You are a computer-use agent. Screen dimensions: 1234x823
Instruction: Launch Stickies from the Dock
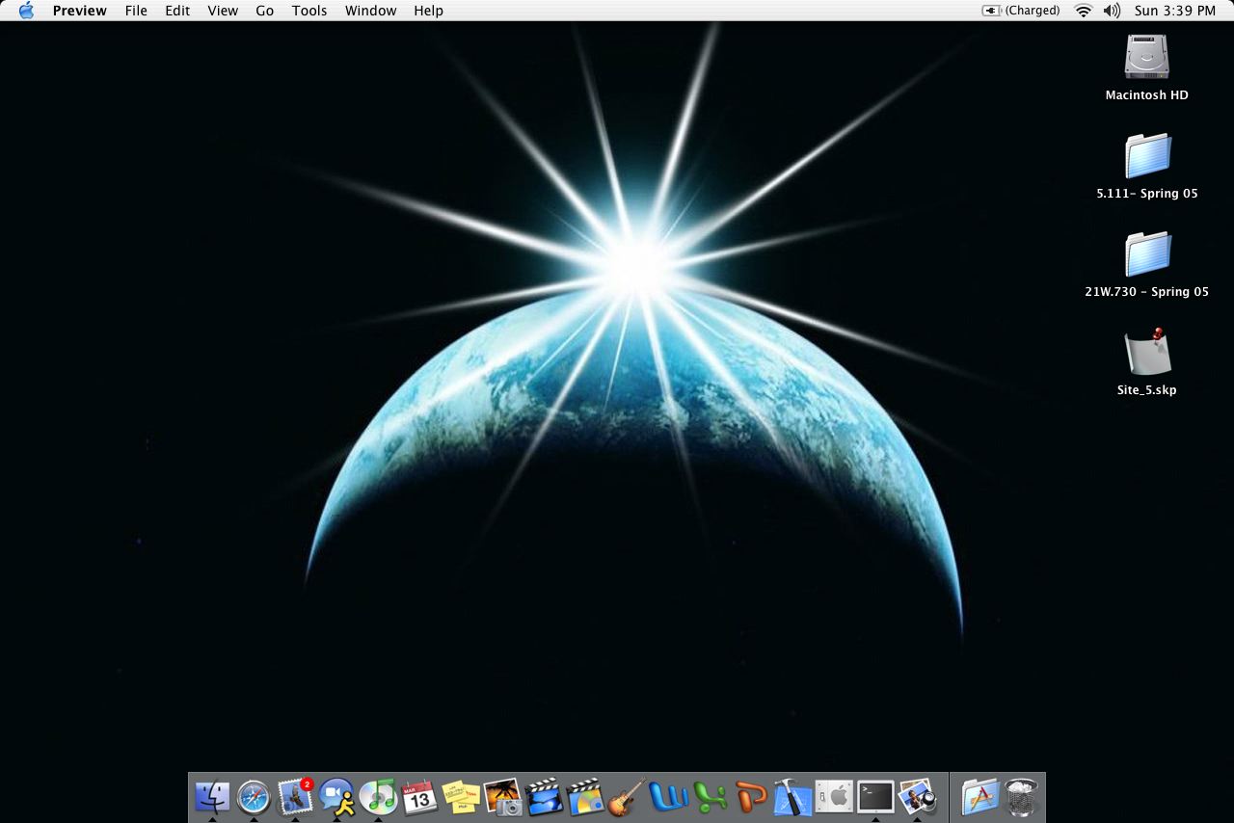[x=461, y=797]
